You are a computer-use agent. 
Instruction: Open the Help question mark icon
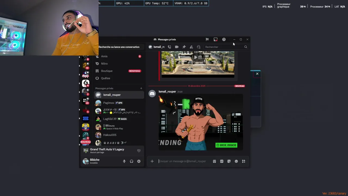pos(224,39)
